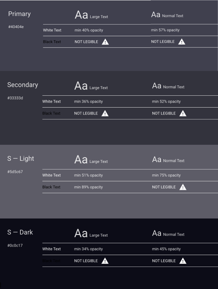Click the S — Dark large text warning triangle

(105, 261)
